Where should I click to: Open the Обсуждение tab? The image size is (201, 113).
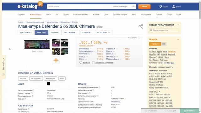pos(70,33)
